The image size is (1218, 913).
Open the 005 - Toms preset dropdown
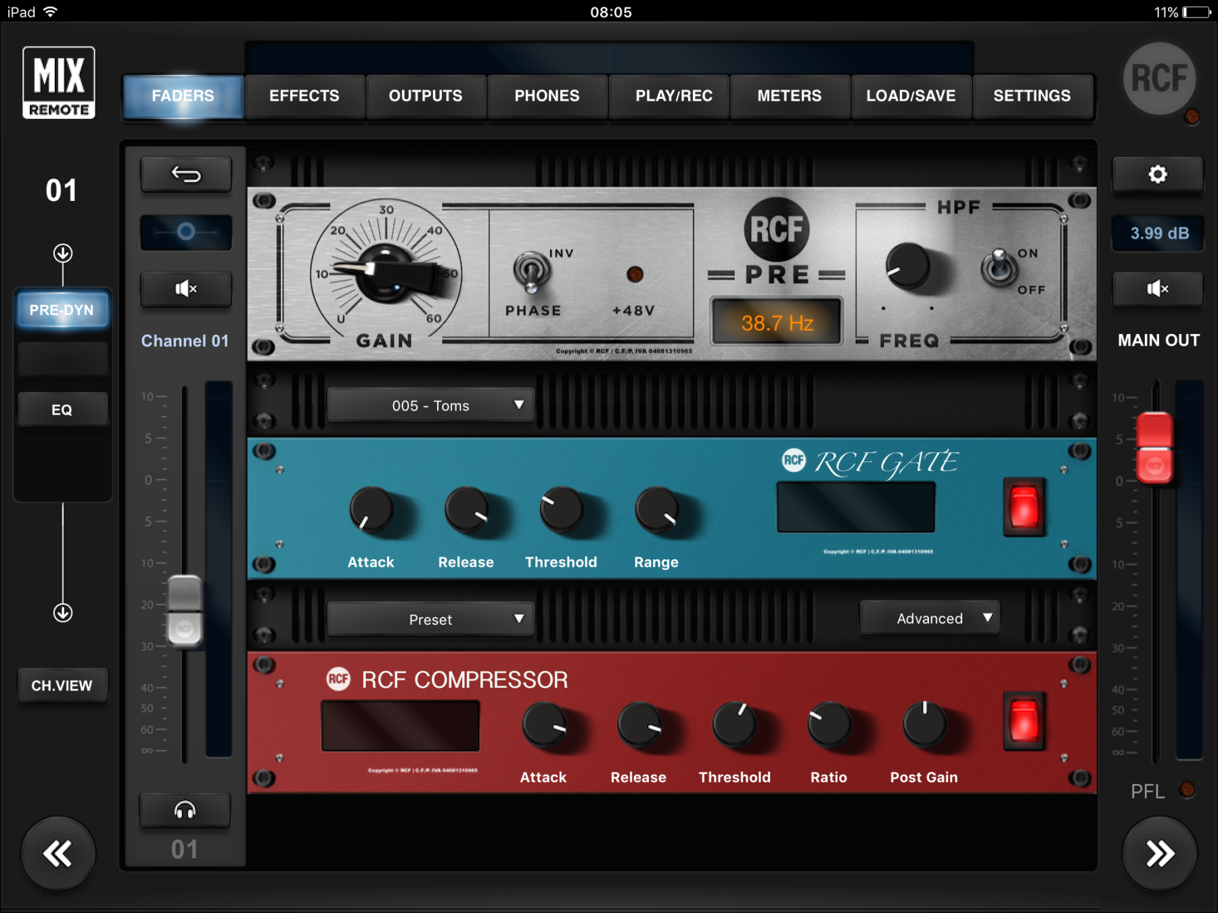430,406
